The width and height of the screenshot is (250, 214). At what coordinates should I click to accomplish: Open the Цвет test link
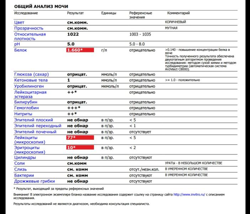[x=20, y=22]
